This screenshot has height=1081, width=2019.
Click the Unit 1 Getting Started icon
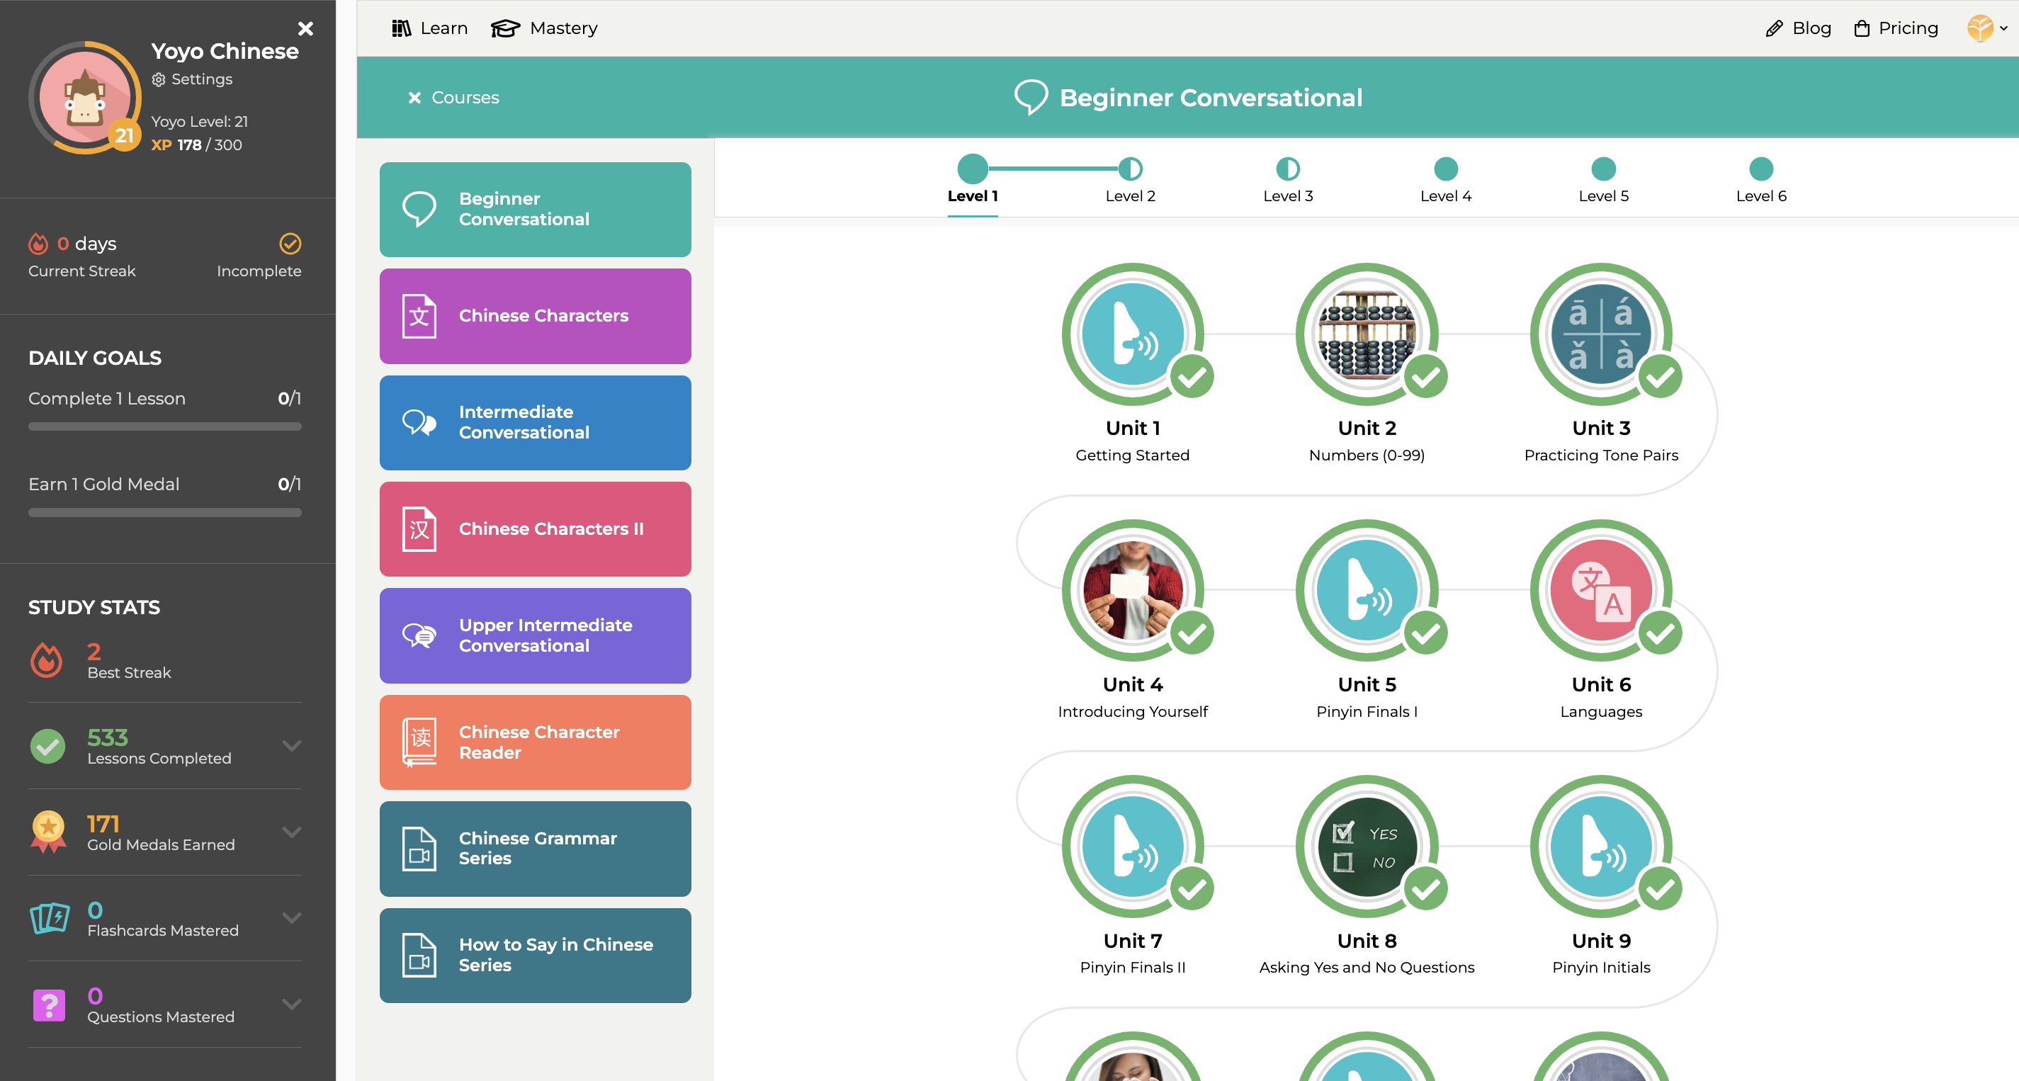pyautogui.click(x=1132, y=334)
